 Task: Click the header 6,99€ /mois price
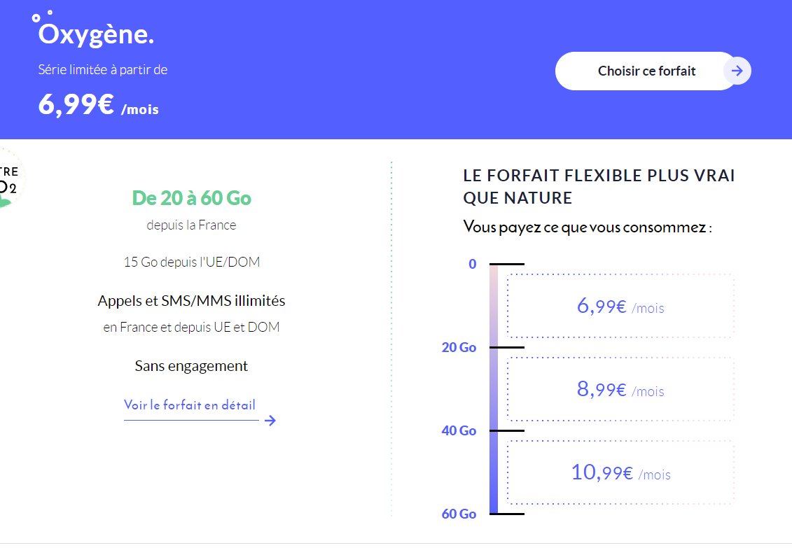98,105
